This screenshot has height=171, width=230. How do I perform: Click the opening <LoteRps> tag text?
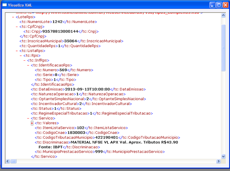25,17
